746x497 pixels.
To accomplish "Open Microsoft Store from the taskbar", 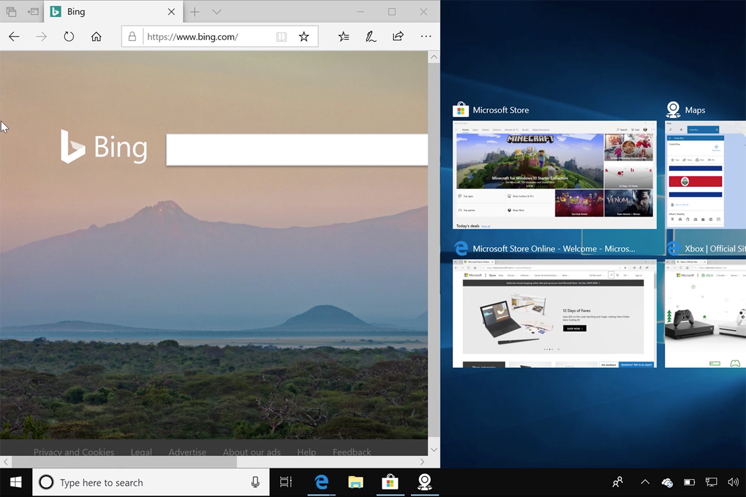I will 390,483.
